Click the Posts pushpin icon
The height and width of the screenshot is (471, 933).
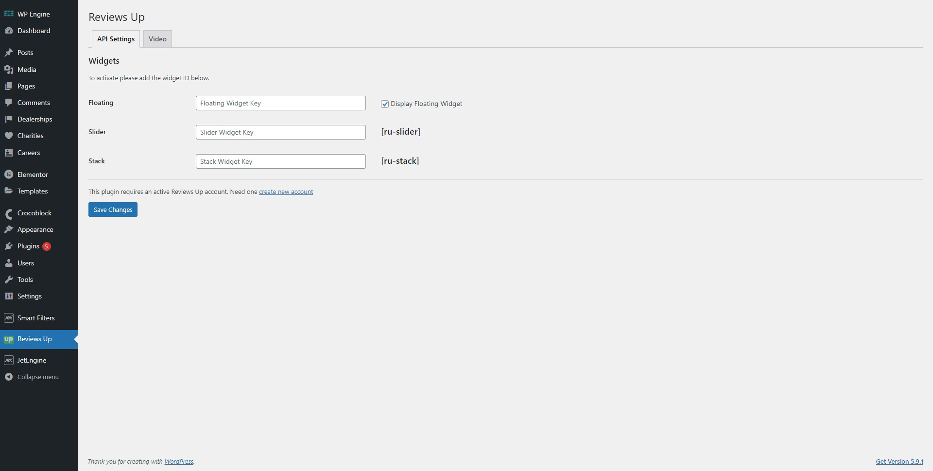coord(9,52)
